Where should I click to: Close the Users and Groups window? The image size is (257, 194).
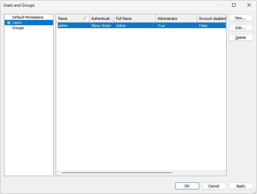pyautogui.click(x=249, y=5)
